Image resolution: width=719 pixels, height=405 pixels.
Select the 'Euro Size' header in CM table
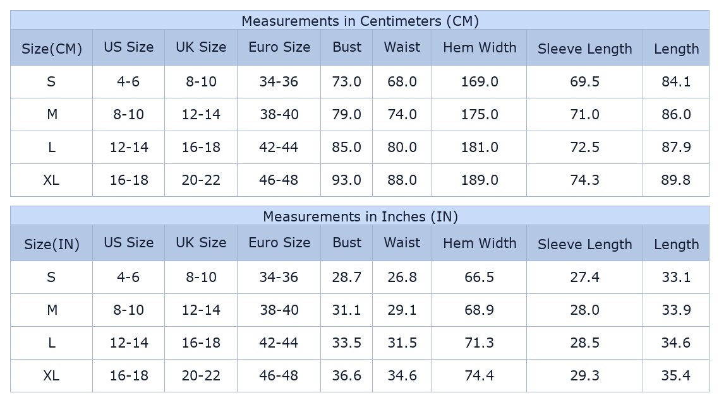tap(279, 47)
